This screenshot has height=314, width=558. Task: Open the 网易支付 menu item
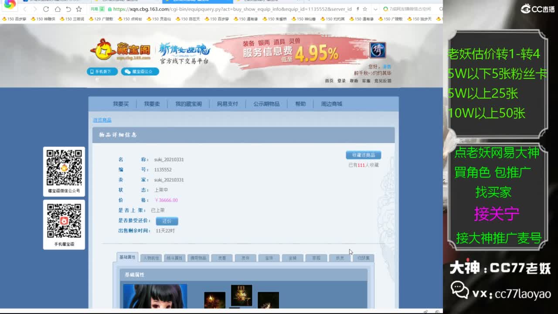tap(228, 104)
